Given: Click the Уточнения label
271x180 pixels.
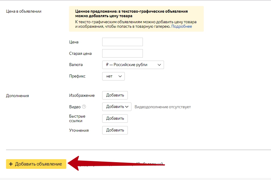Looking at the screenshot, I should click(x=79, y=130).
